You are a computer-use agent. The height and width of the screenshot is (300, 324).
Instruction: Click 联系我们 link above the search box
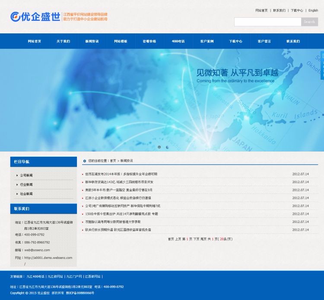click(279, 10)
